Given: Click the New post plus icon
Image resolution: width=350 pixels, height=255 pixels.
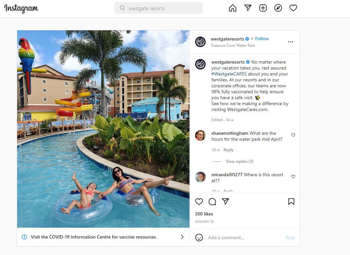Looking at the screenshot, I should pos(263,8).
